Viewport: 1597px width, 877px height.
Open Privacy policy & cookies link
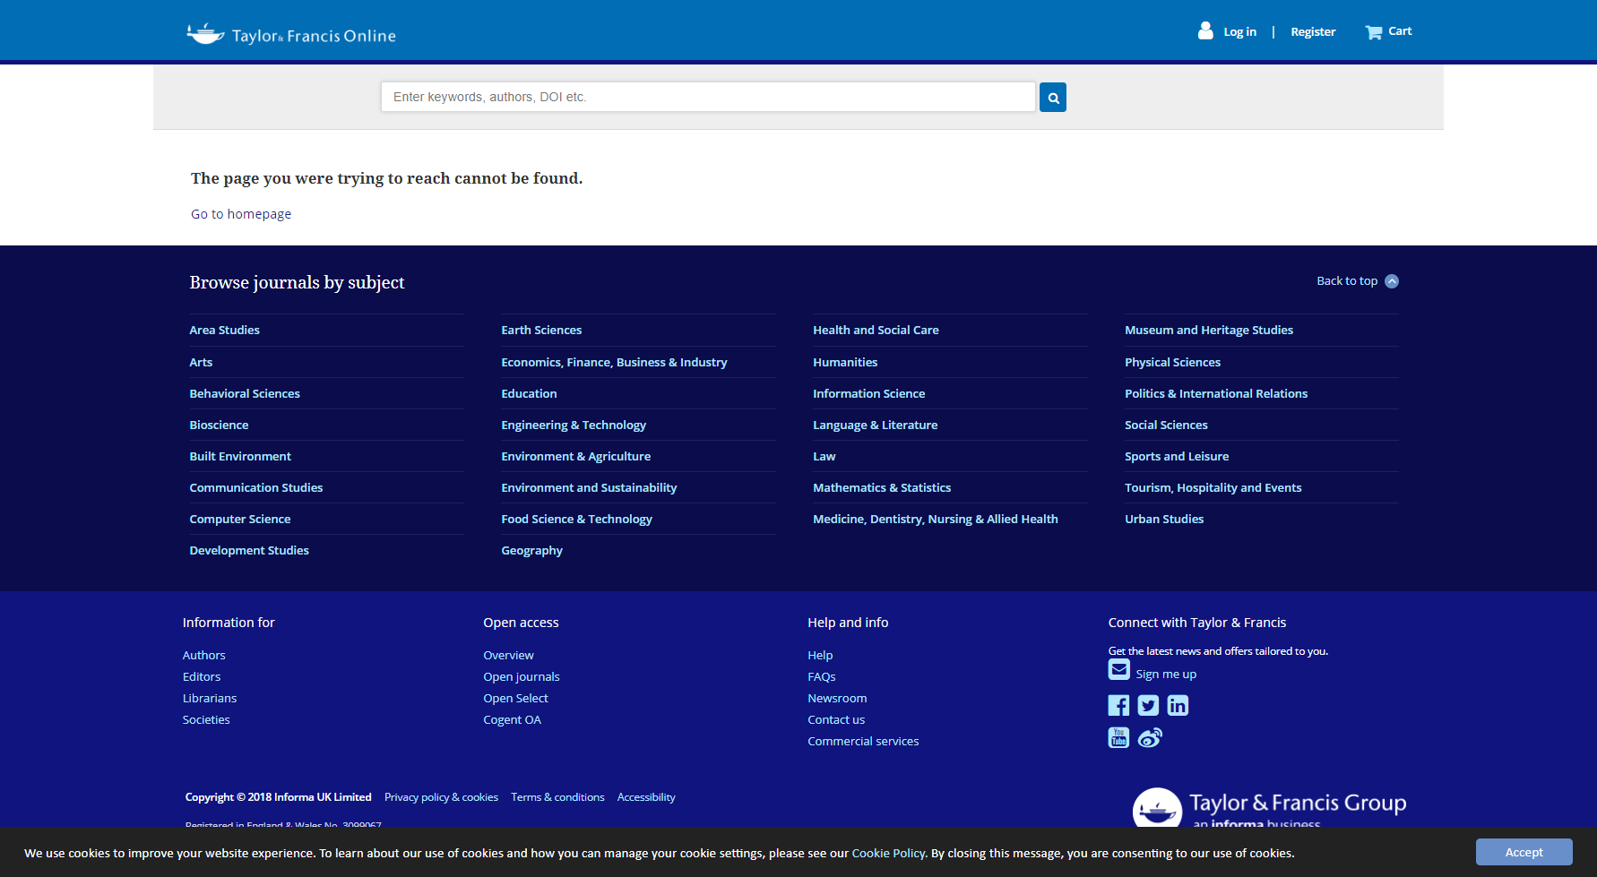tap(441, 797)
